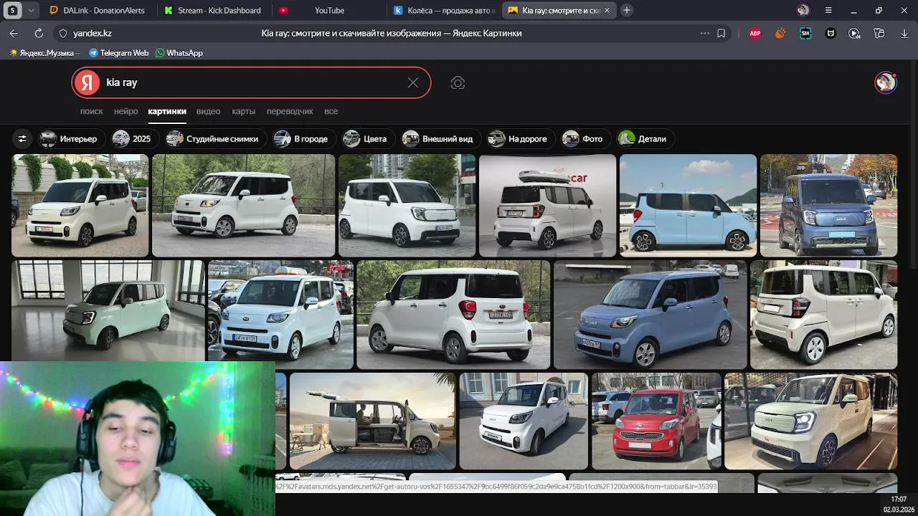Open browser profile avatar in title bar
Image resolution: width=918 pixels, height=516 pixels.
803,10
